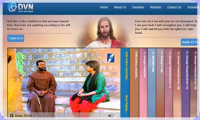Open the Retreats menu item

(156, 7)
